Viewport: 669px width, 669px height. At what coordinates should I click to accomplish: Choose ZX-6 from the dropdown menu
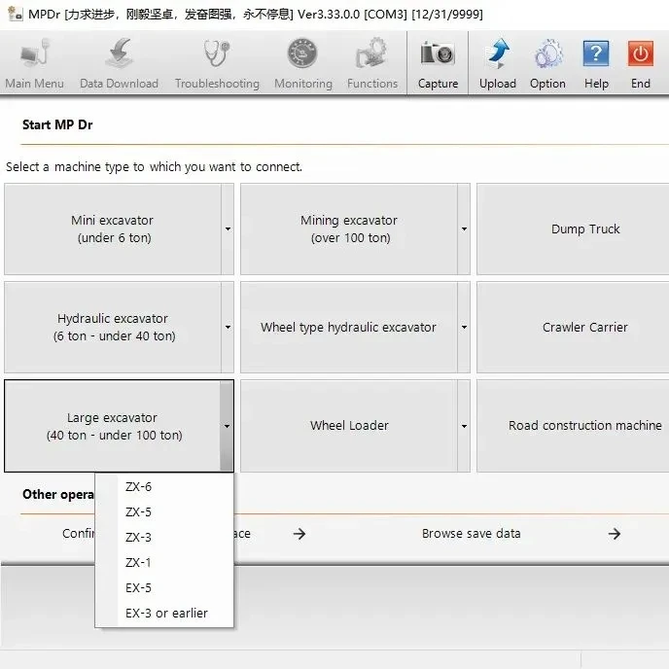[x=164, y=487]
